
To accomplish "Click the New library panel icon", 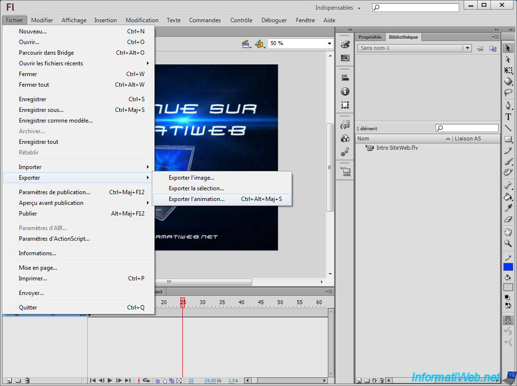I will [493, 48].
